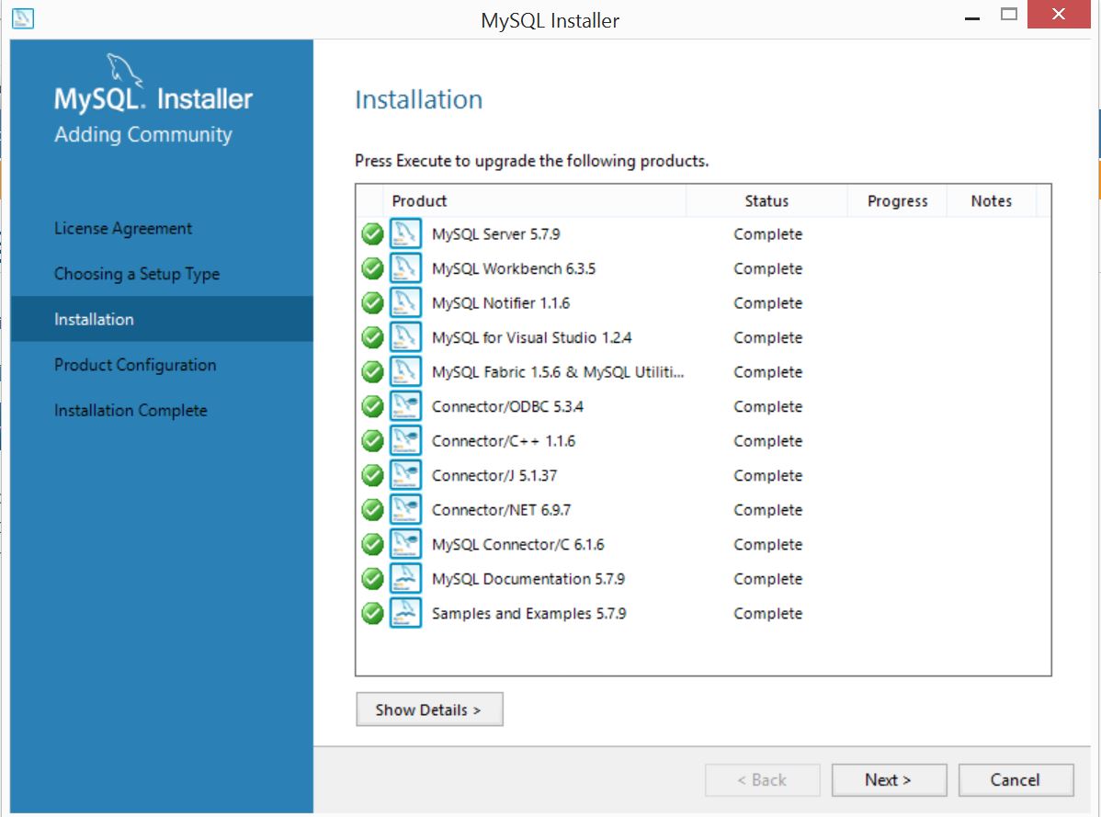Click Complete status of Connector/NET 6.9.7
The height and width of the screenshot is (817, 1101).
point(767,509)
